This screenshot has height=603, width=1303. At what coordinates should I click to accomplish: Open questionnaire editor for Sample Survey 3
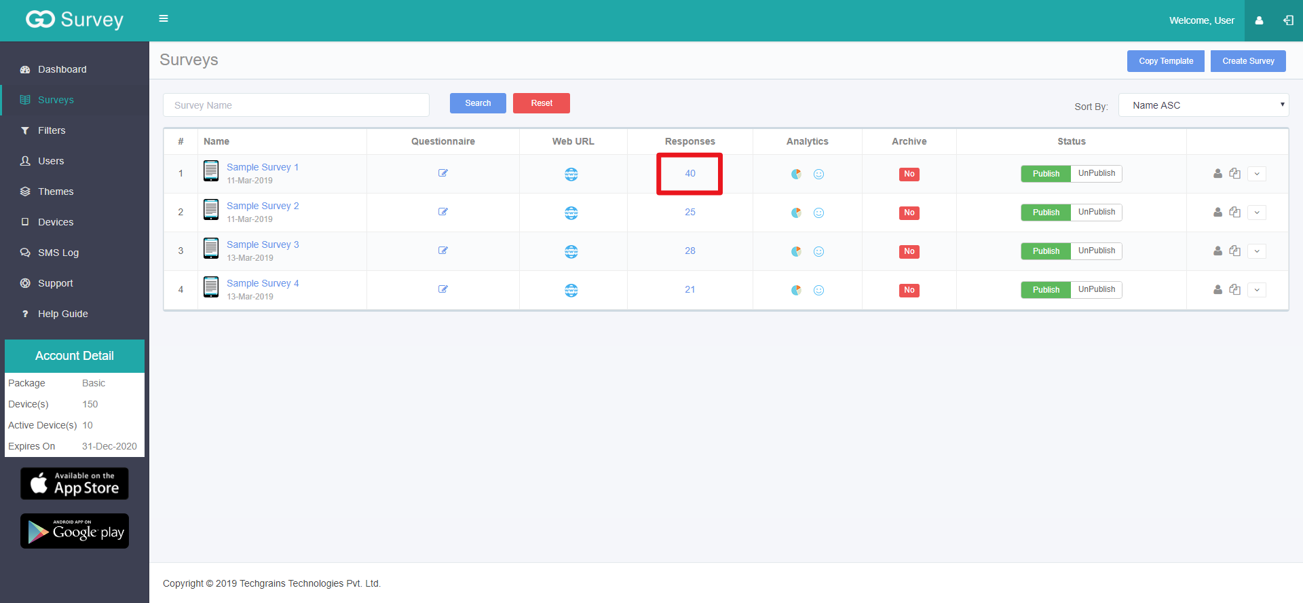coord(443,251)
